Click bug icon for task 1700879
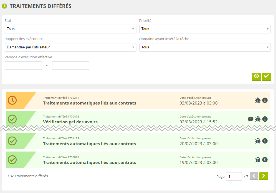 (258, 160)
